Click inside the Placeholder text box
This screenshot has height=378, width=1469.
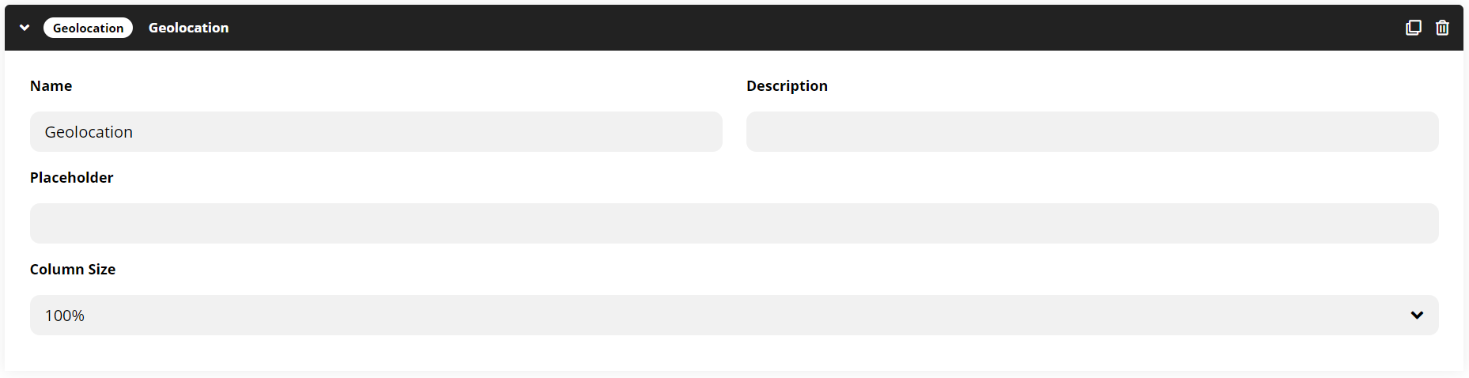point(734,223)
